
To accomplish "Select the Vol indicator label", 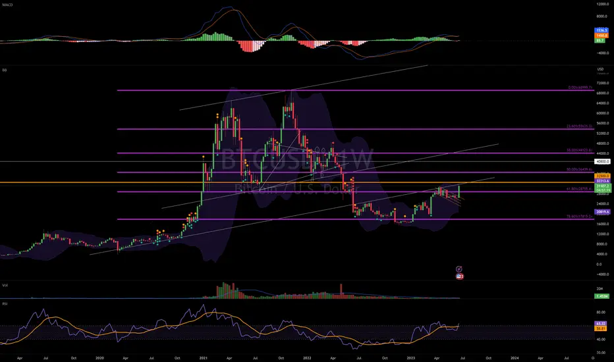I will pyautogui.click(x=5, y=285).
